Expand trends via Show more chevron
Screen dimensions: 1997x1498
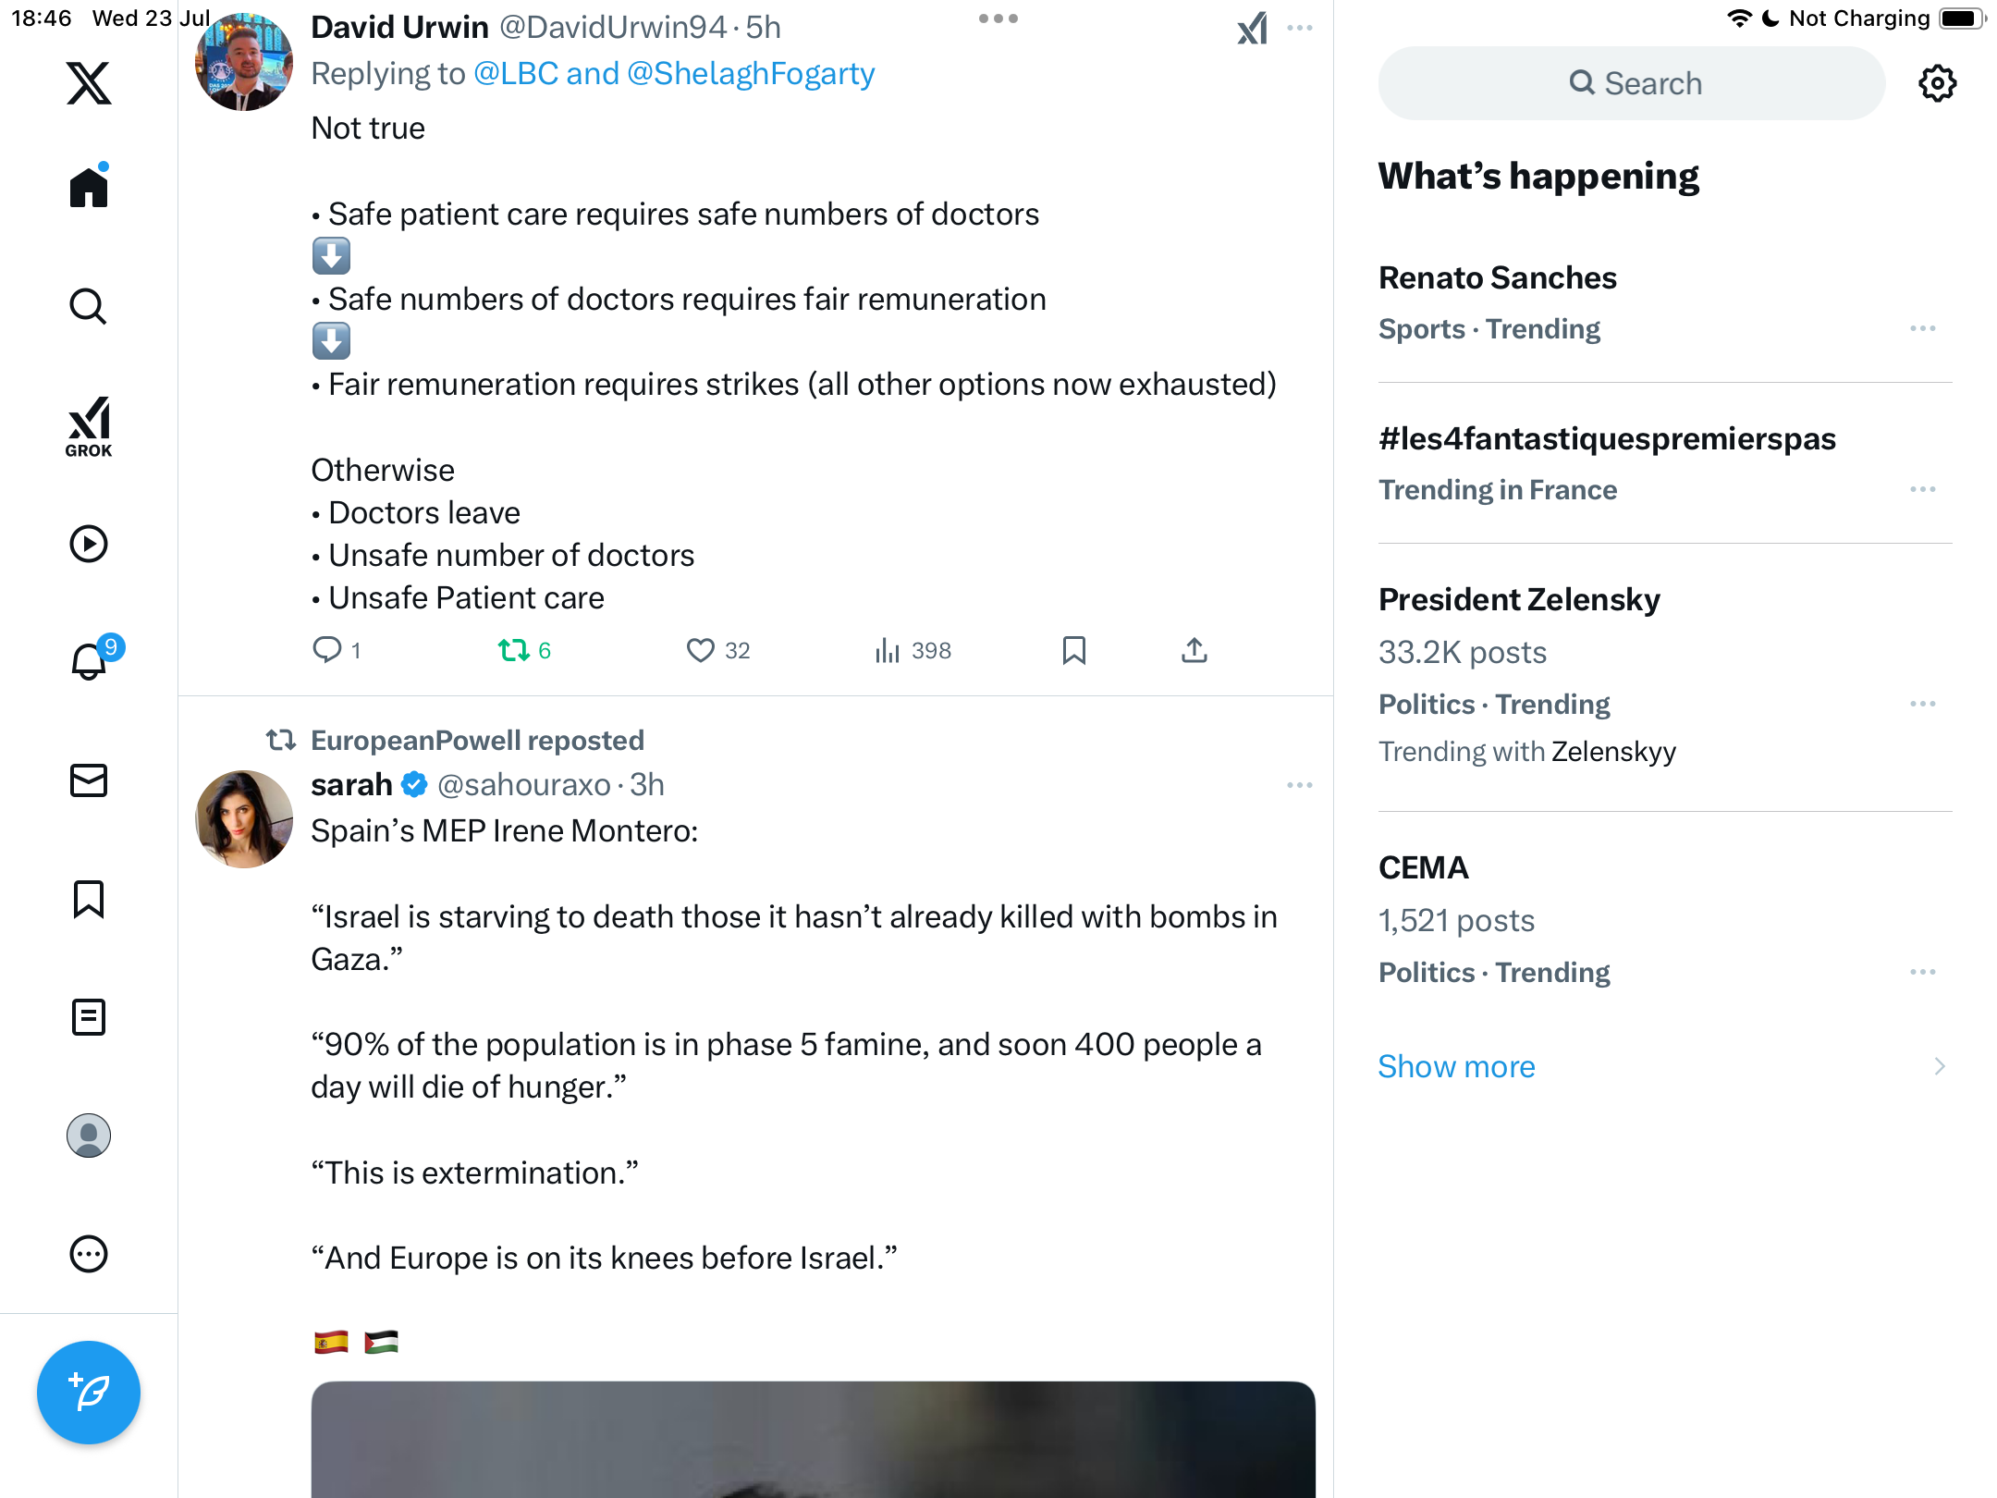[1940, 1066]
